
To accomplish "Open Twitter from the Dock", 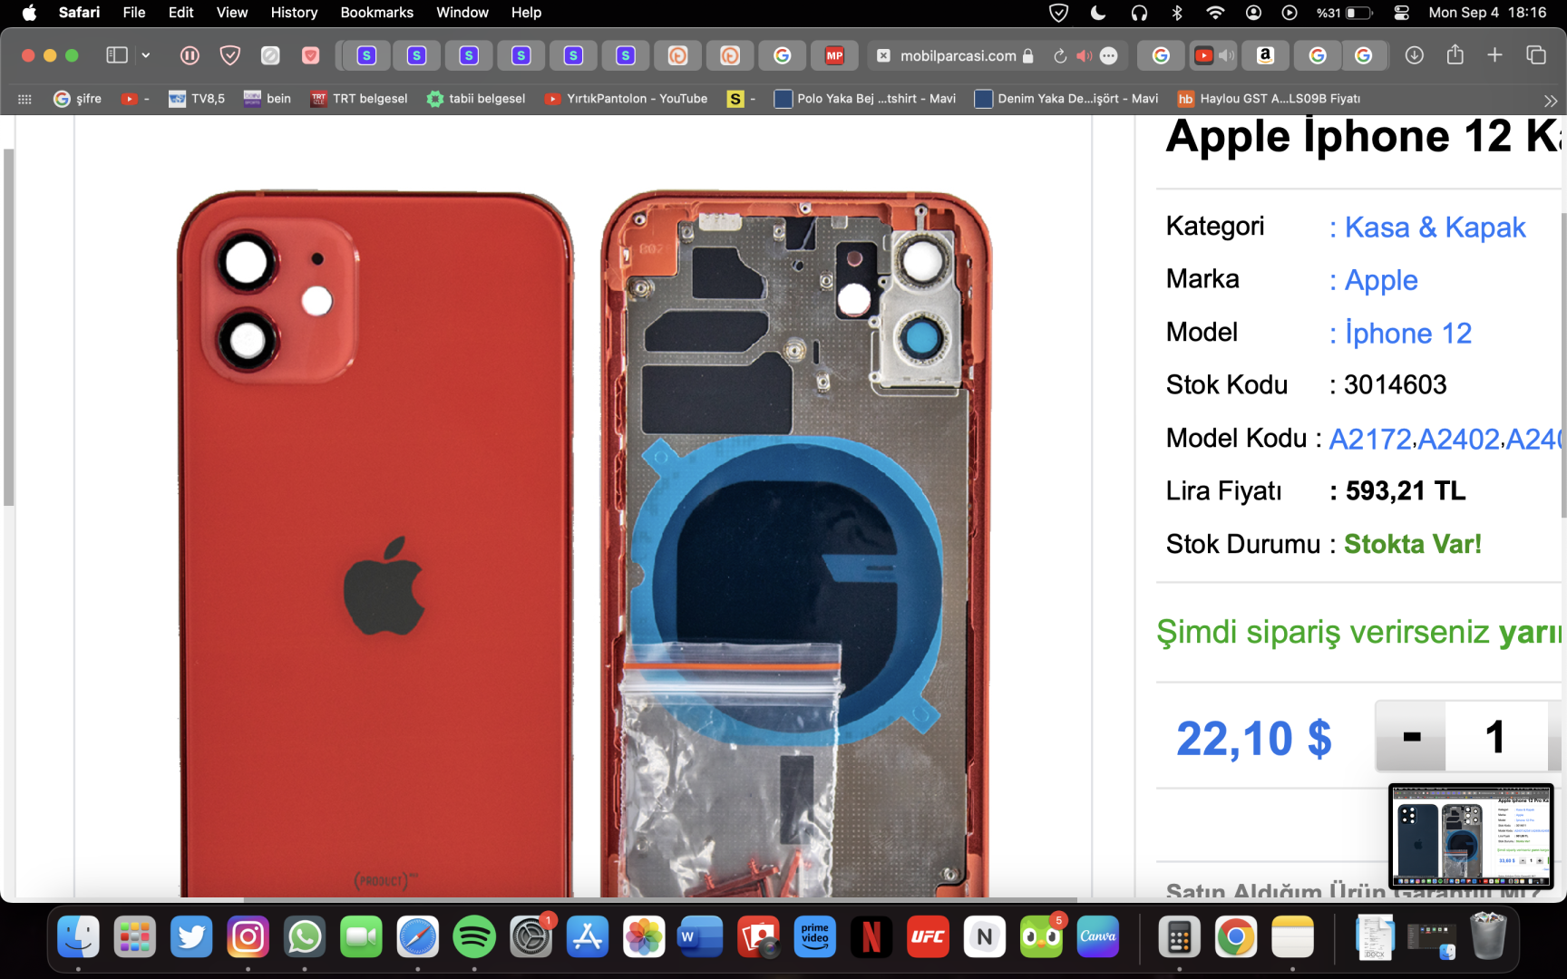I will point(191,936).
